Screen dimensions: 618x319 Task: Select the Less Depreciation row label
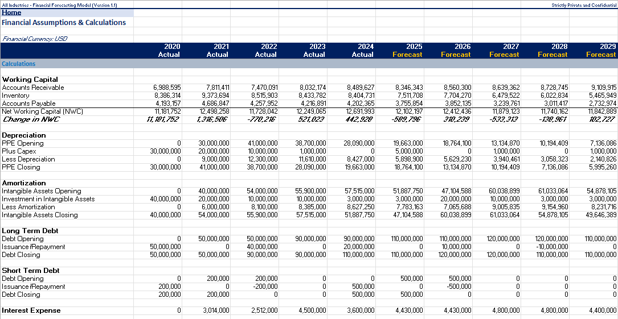(x=28, y=159)
